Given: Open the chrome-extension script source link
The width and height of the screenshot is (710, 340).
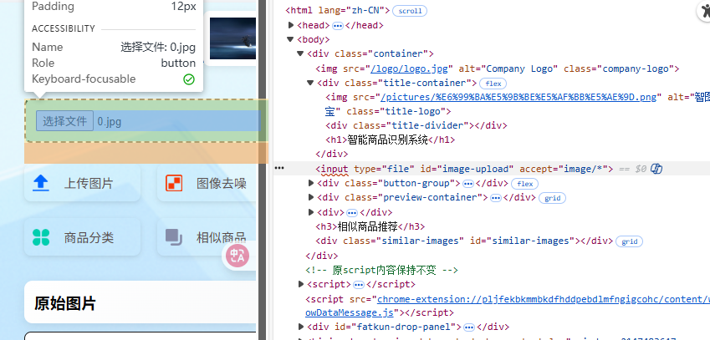Looking at the screenshot, I should [x=544, y=299].
